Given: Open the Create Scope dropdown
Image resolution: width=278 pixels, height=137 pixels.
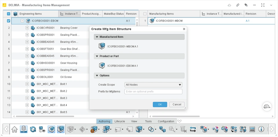Looking at the screenshot, I should point(153,85).
